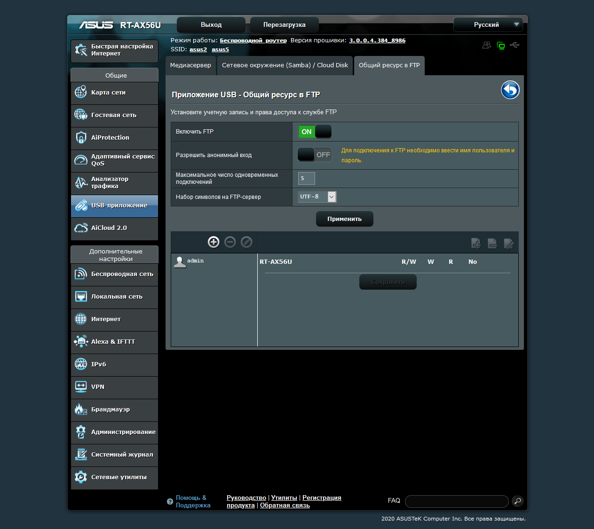Open Администрирование settings
Screen dimensions: 594x529
point(114,432)
